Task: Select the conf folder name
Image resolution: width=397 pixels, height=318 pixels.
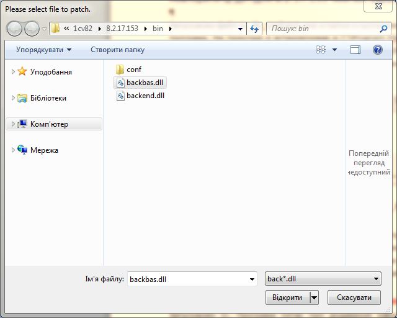Action: (x=134, y=70)
